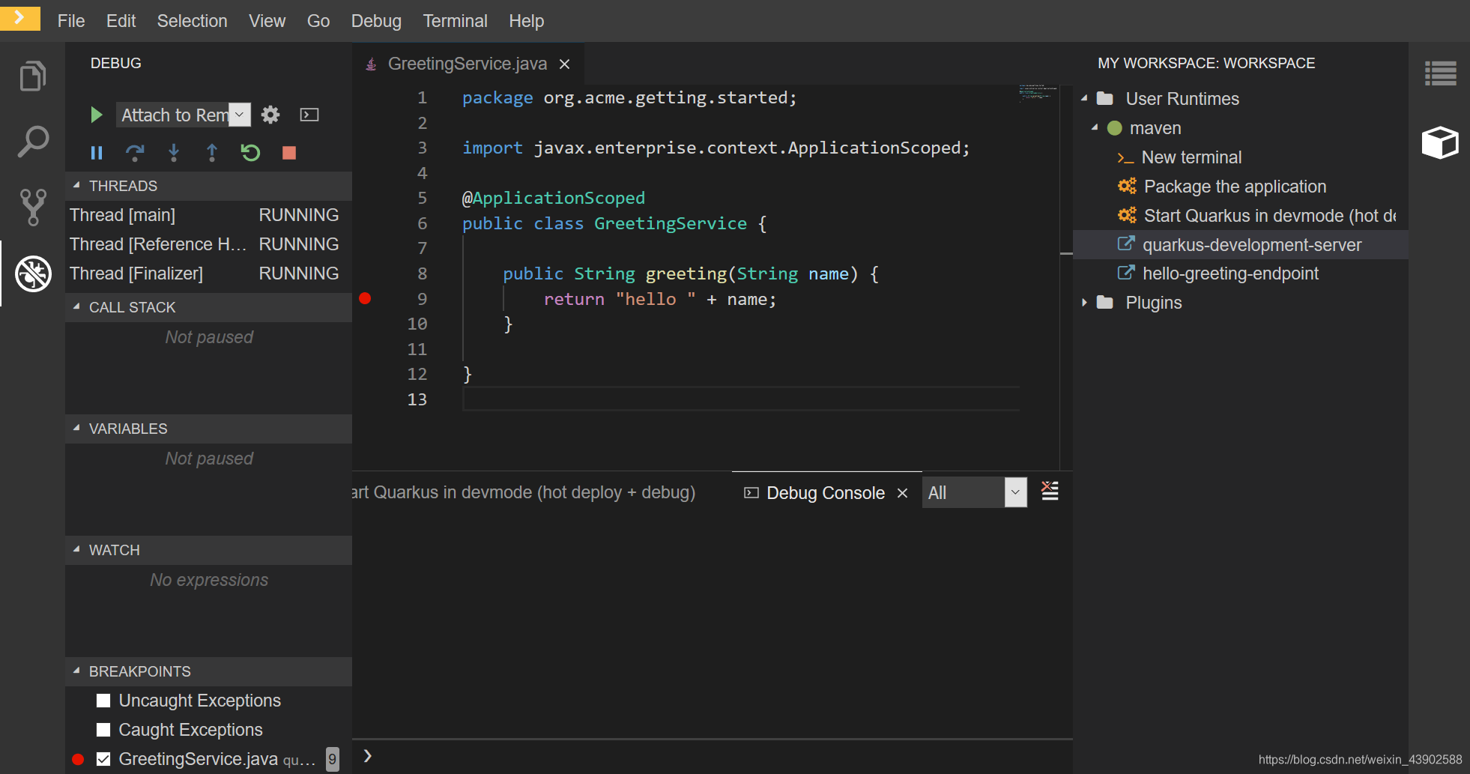
Task: Click the debug console input prompt
Action: pos(712,756)
